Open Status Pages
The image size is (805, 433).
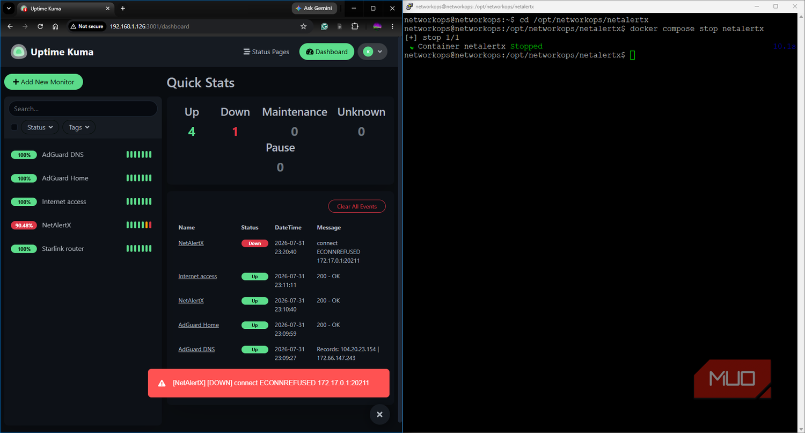pos(266,52)
